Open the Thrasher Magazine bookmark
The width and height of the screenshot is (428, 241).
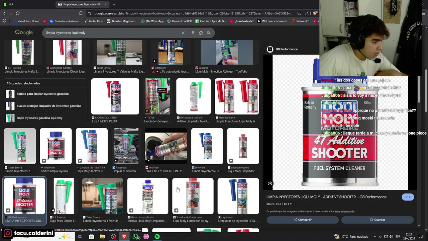point(121,21)
